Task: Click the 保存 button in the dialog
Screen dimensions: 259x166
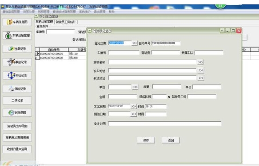Action: pos(146,140)
